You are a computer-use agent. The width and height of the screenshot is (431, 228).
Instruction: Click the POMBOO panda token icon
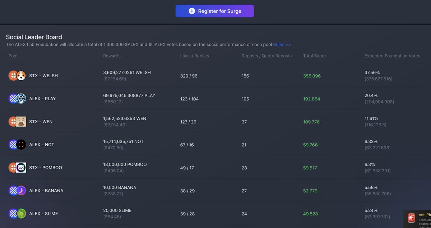click(x=21, y=168)
